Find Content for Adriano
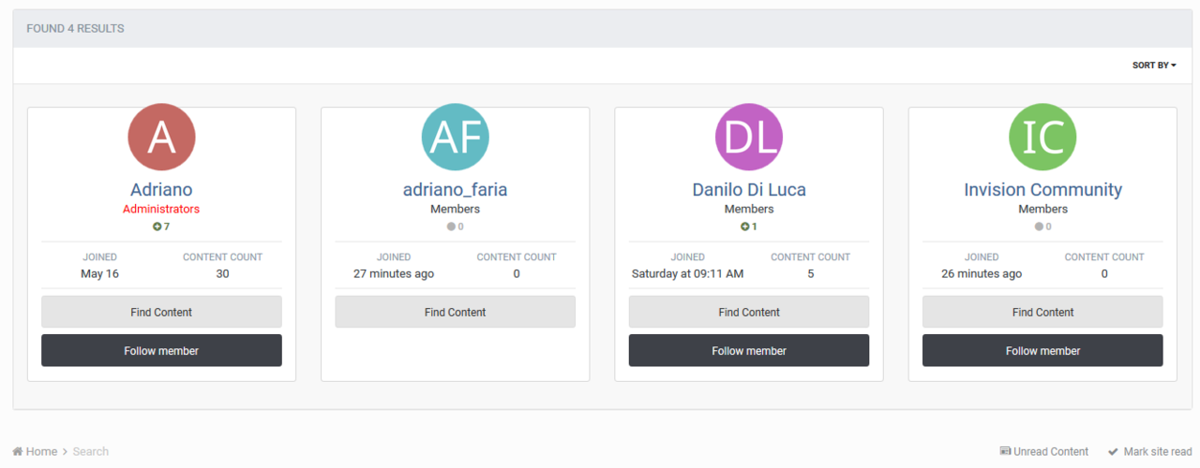Image resolution: width=1200 pixels, height=468 pixels. click(161, 312)
